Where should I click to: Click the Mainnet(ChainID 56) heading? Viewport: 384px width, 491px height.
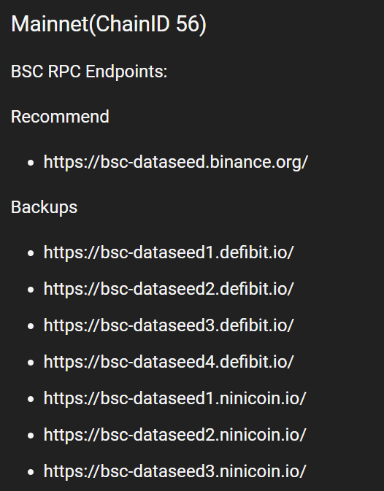click(109, 24)
